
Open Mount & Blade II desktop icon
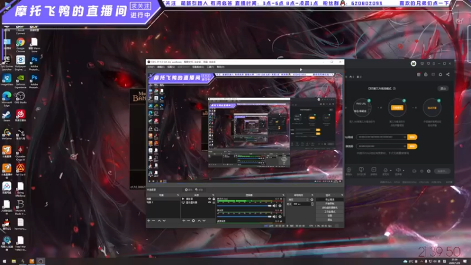(x=21, y=207)
